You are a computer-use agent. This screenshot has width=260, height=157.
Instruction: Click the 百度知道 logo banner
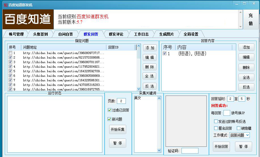(28, 19)
